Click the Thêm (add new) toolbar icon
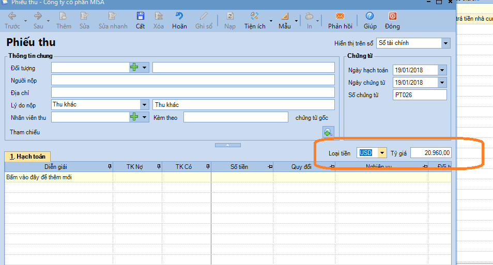Viewport: 493px width, 265px height. coord(63,16)
